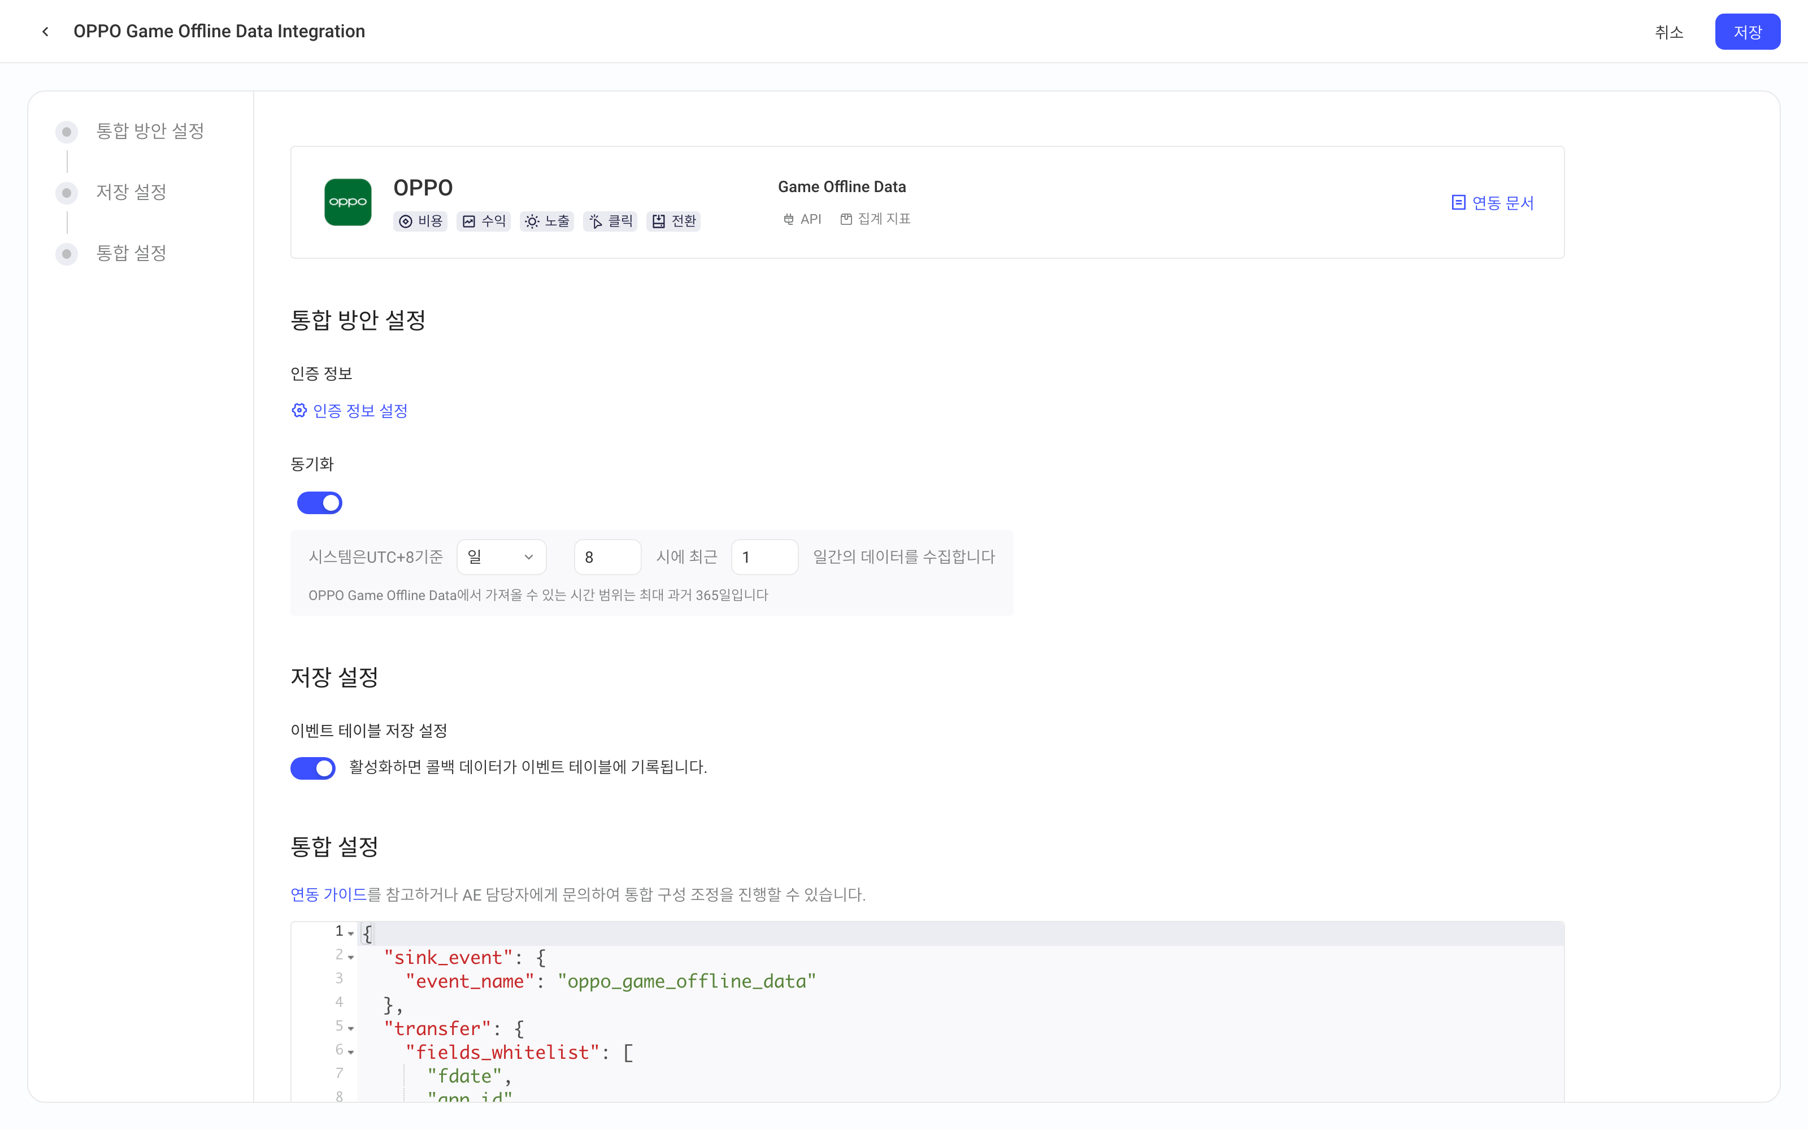The height and width of the screenshot is (1130, 1808).
Task: Click the back arrow icon
Action: 46,32
